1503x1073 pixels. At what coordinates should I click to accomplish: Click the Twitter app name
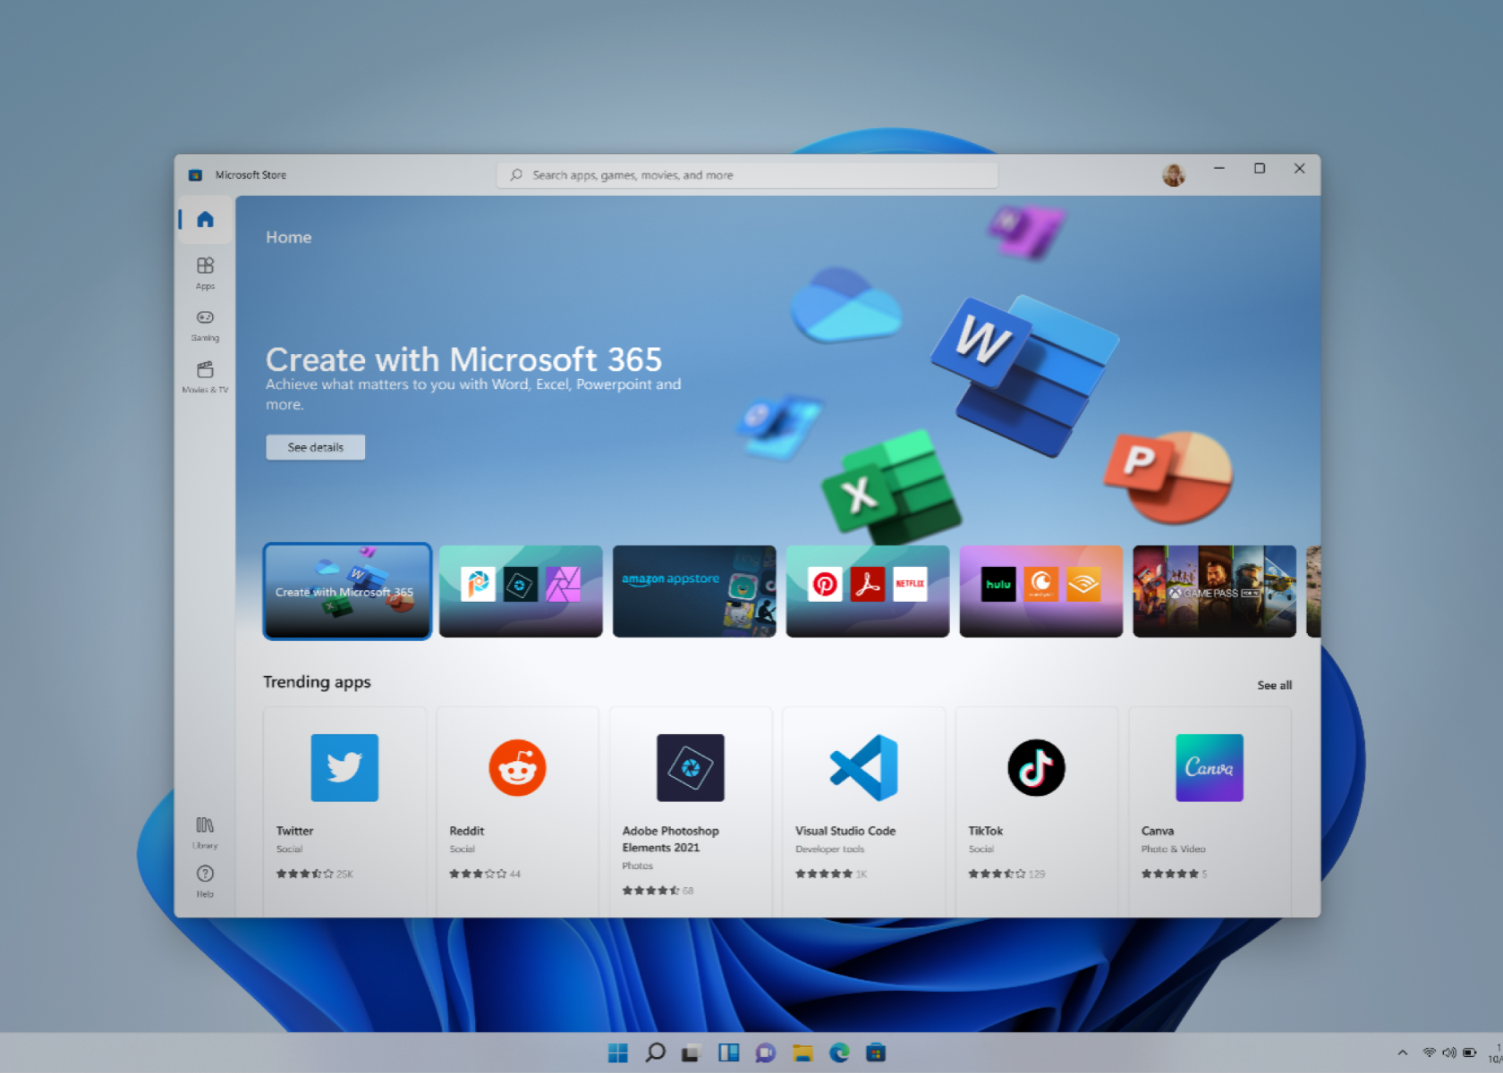coord(294,831)
